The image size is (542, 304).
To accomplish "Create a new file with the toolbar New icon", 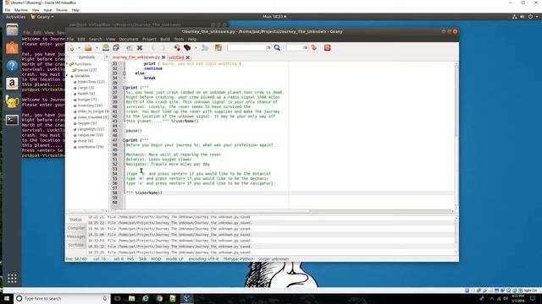I will coord(71,48).
